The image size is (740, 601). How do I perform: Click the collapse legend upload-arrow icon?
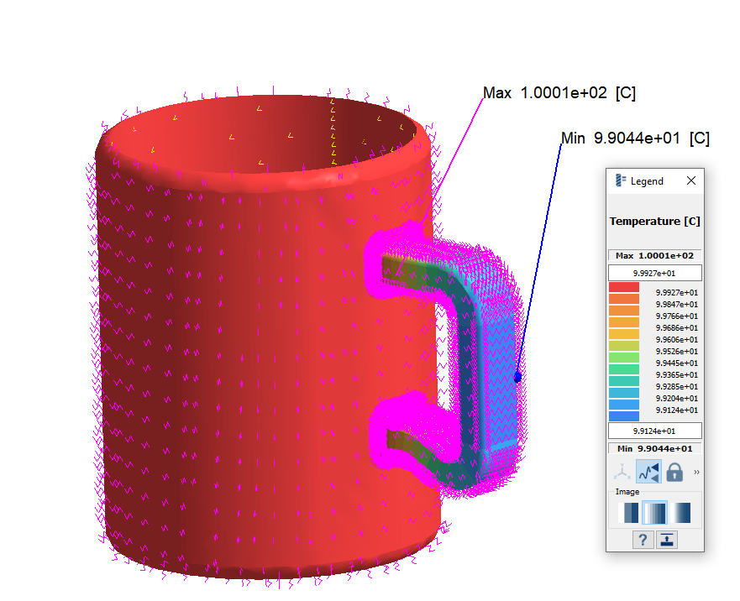(667, 540)
